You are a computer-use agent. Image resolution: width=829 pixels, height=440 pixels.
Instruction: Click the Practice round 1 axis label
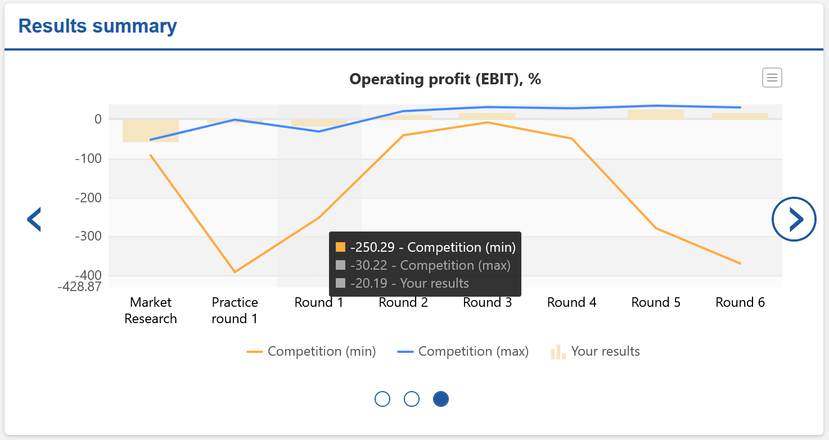(x=235, y=310)
